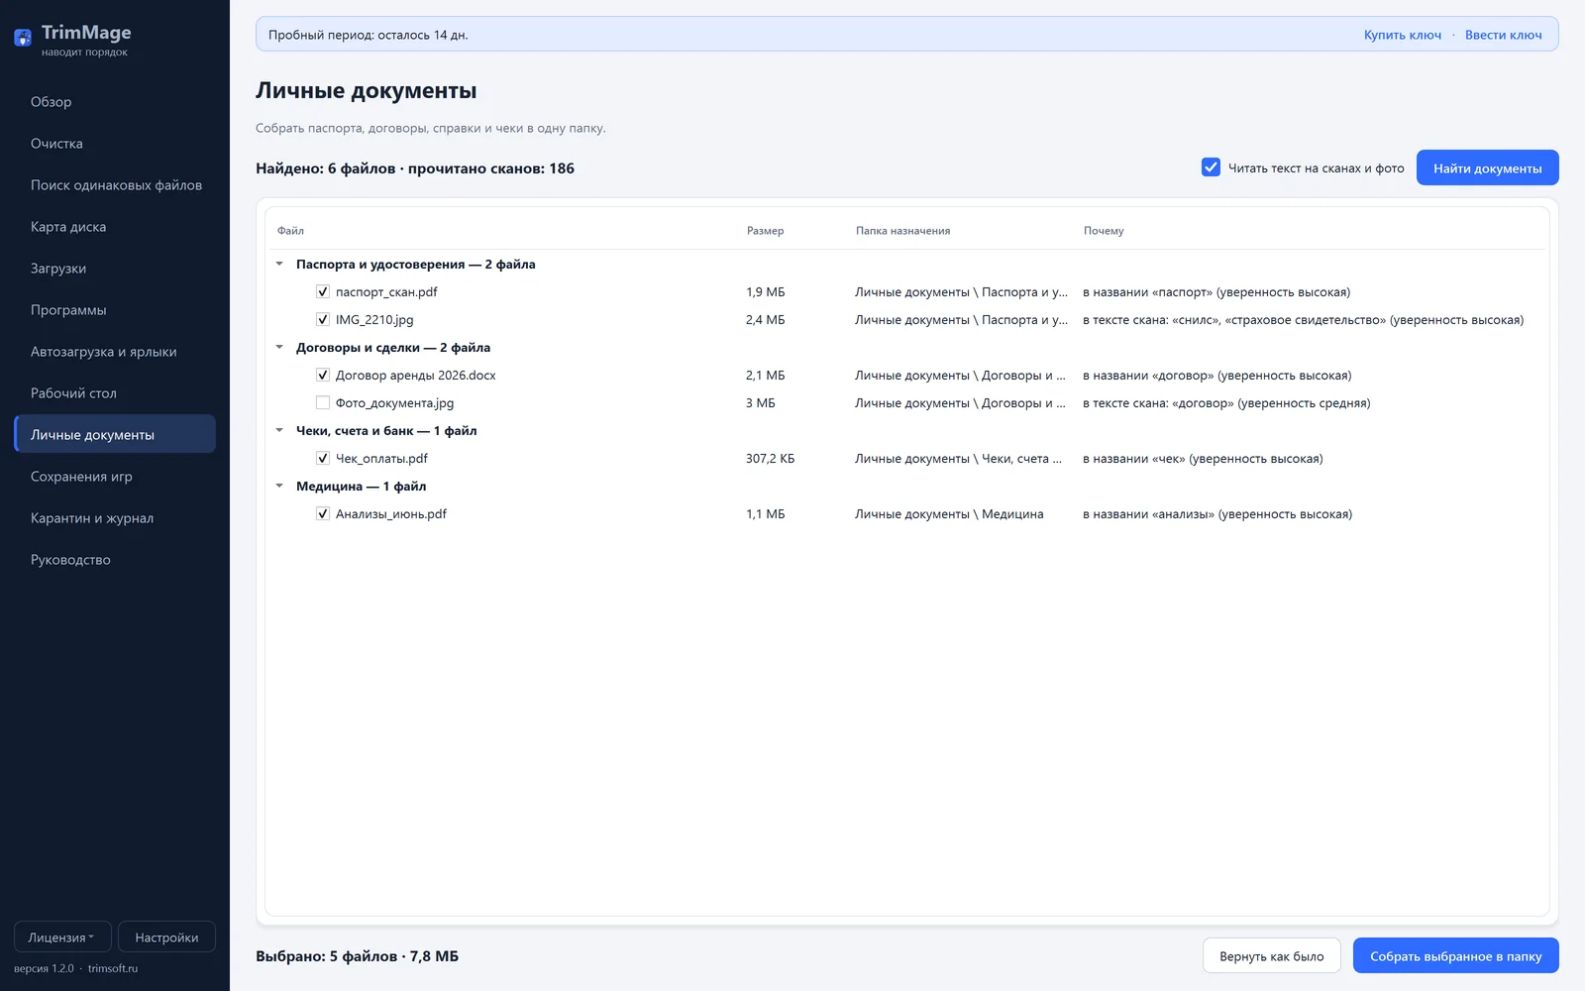Follow «Купить ключ» link
The width and height of the screenshot is (1585, 991).
tap(1402, 35)
